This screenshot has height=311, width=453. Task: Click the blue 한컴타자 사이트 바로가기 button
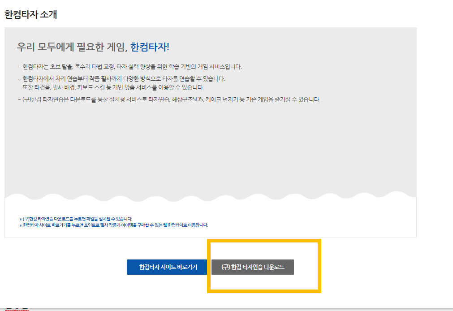[166, 267]
